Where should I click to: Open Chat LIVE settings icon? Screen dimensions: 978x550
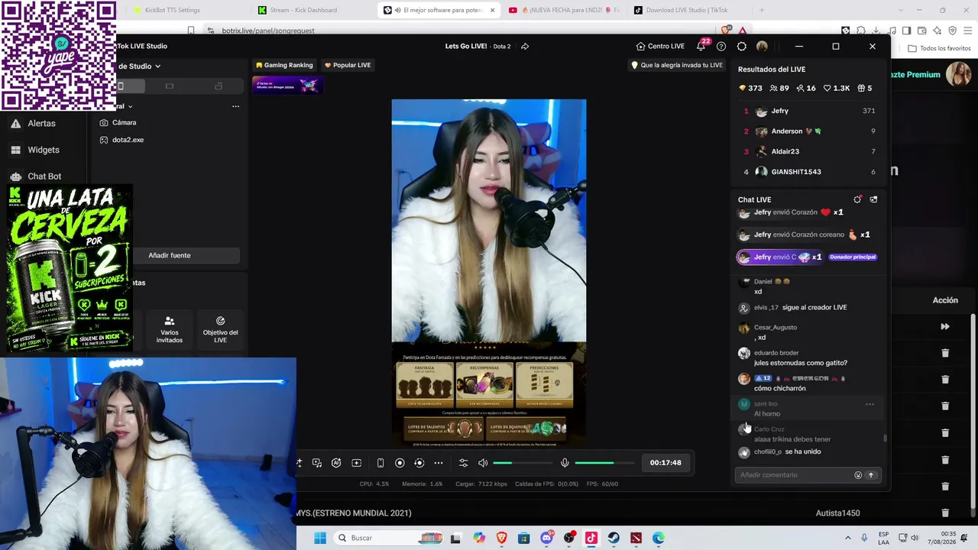857,199
